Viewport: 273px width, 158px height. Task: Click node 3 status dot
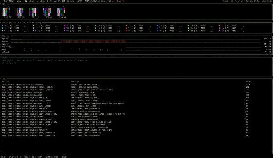[96, 25]
